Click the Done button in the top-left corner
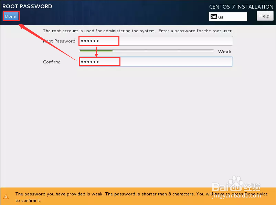This screenshot has height=205, width=276. 10,16
